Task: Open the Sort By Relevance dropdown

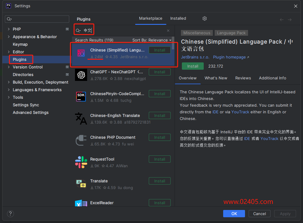Action: coord(152,40)
